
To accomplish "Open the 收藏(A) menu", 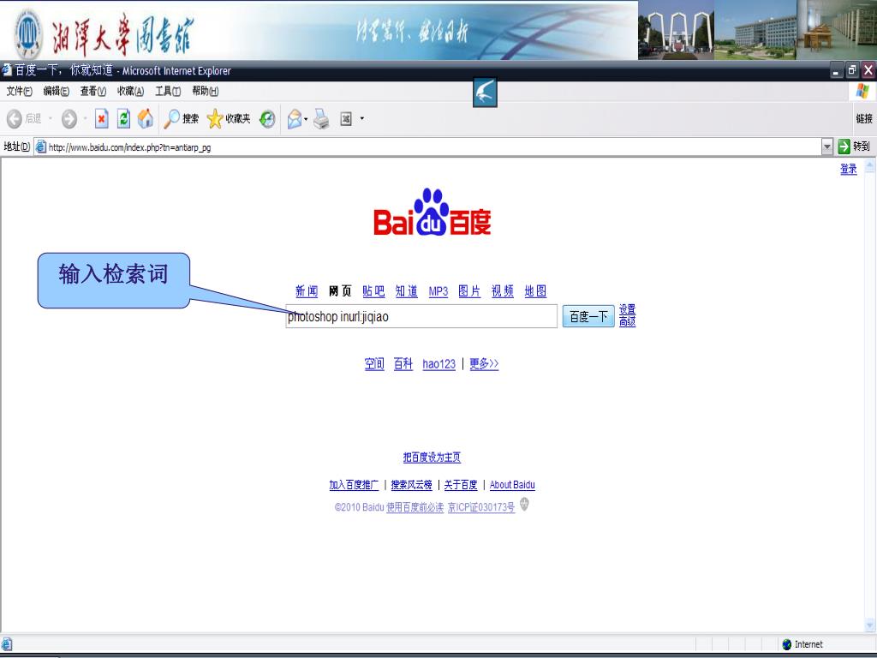I will click(x=130, y=91).
